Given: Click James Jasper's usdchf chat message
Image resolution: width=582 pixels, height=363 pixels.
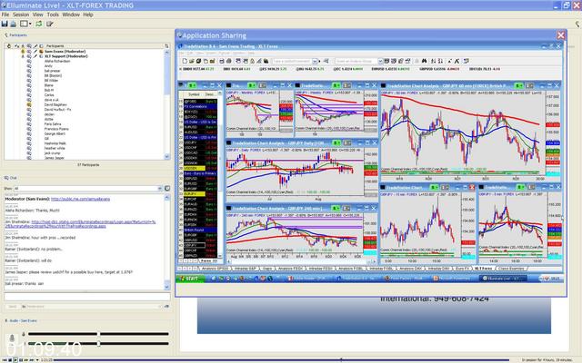Looking at the screenshot, I should tap(69, 272).
